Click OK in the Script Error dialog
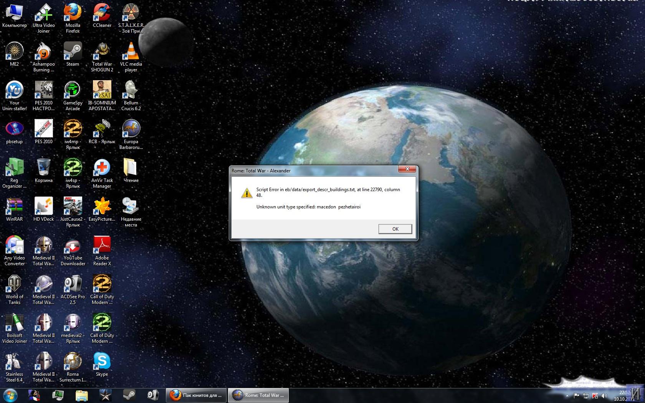This screenshot has width=645, height=403. click(395, 229)
